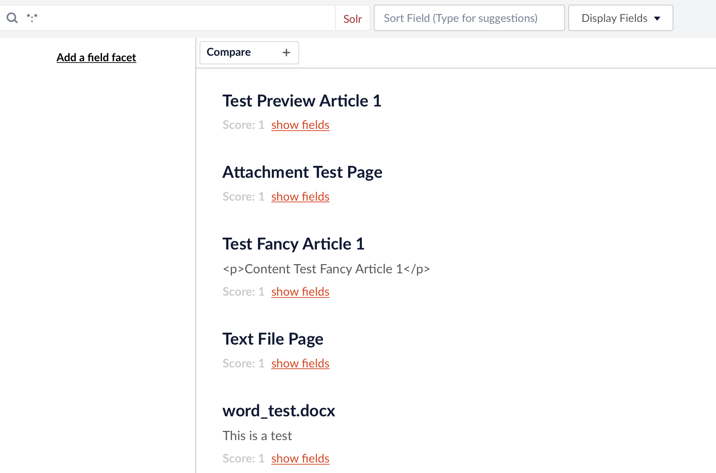Open the Display Fields menu
This screenshot has width=716, height=473.
coord(620,18)
